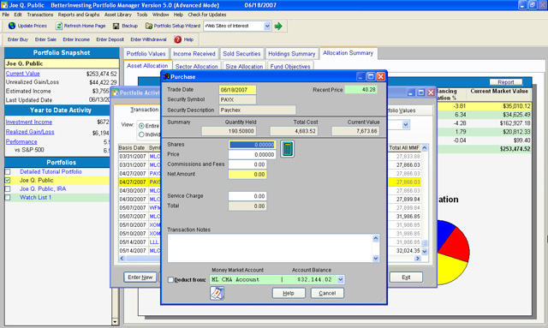Uncheck the Joe Q. Public portfolio
The height and width of the screenshot is (328, 548).
(x=8, y=181)
